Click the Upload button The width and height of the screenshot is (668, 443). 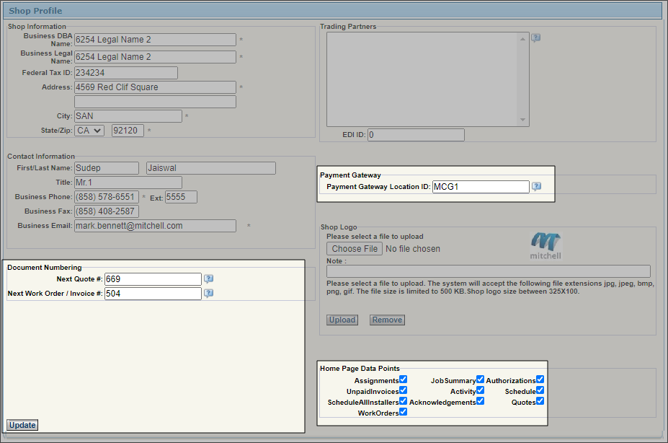tap(342, 320)
